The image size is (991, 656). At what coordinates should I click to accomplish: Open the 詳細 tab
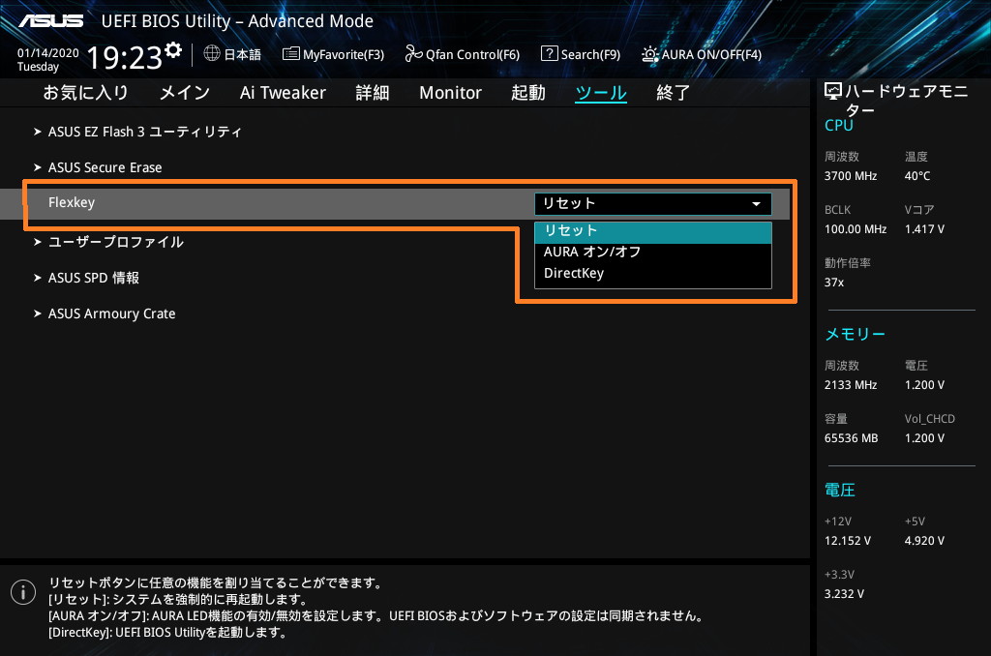[x=373, y=93]
